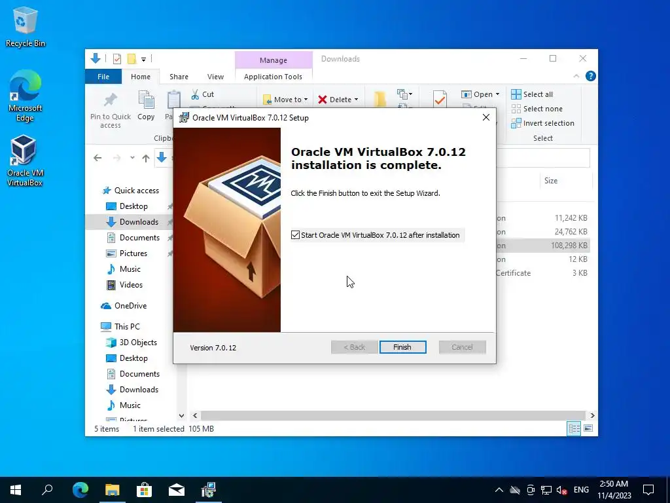
Task: Open Quick Access Toolbar customize dropdown
Action: point(143,59)
